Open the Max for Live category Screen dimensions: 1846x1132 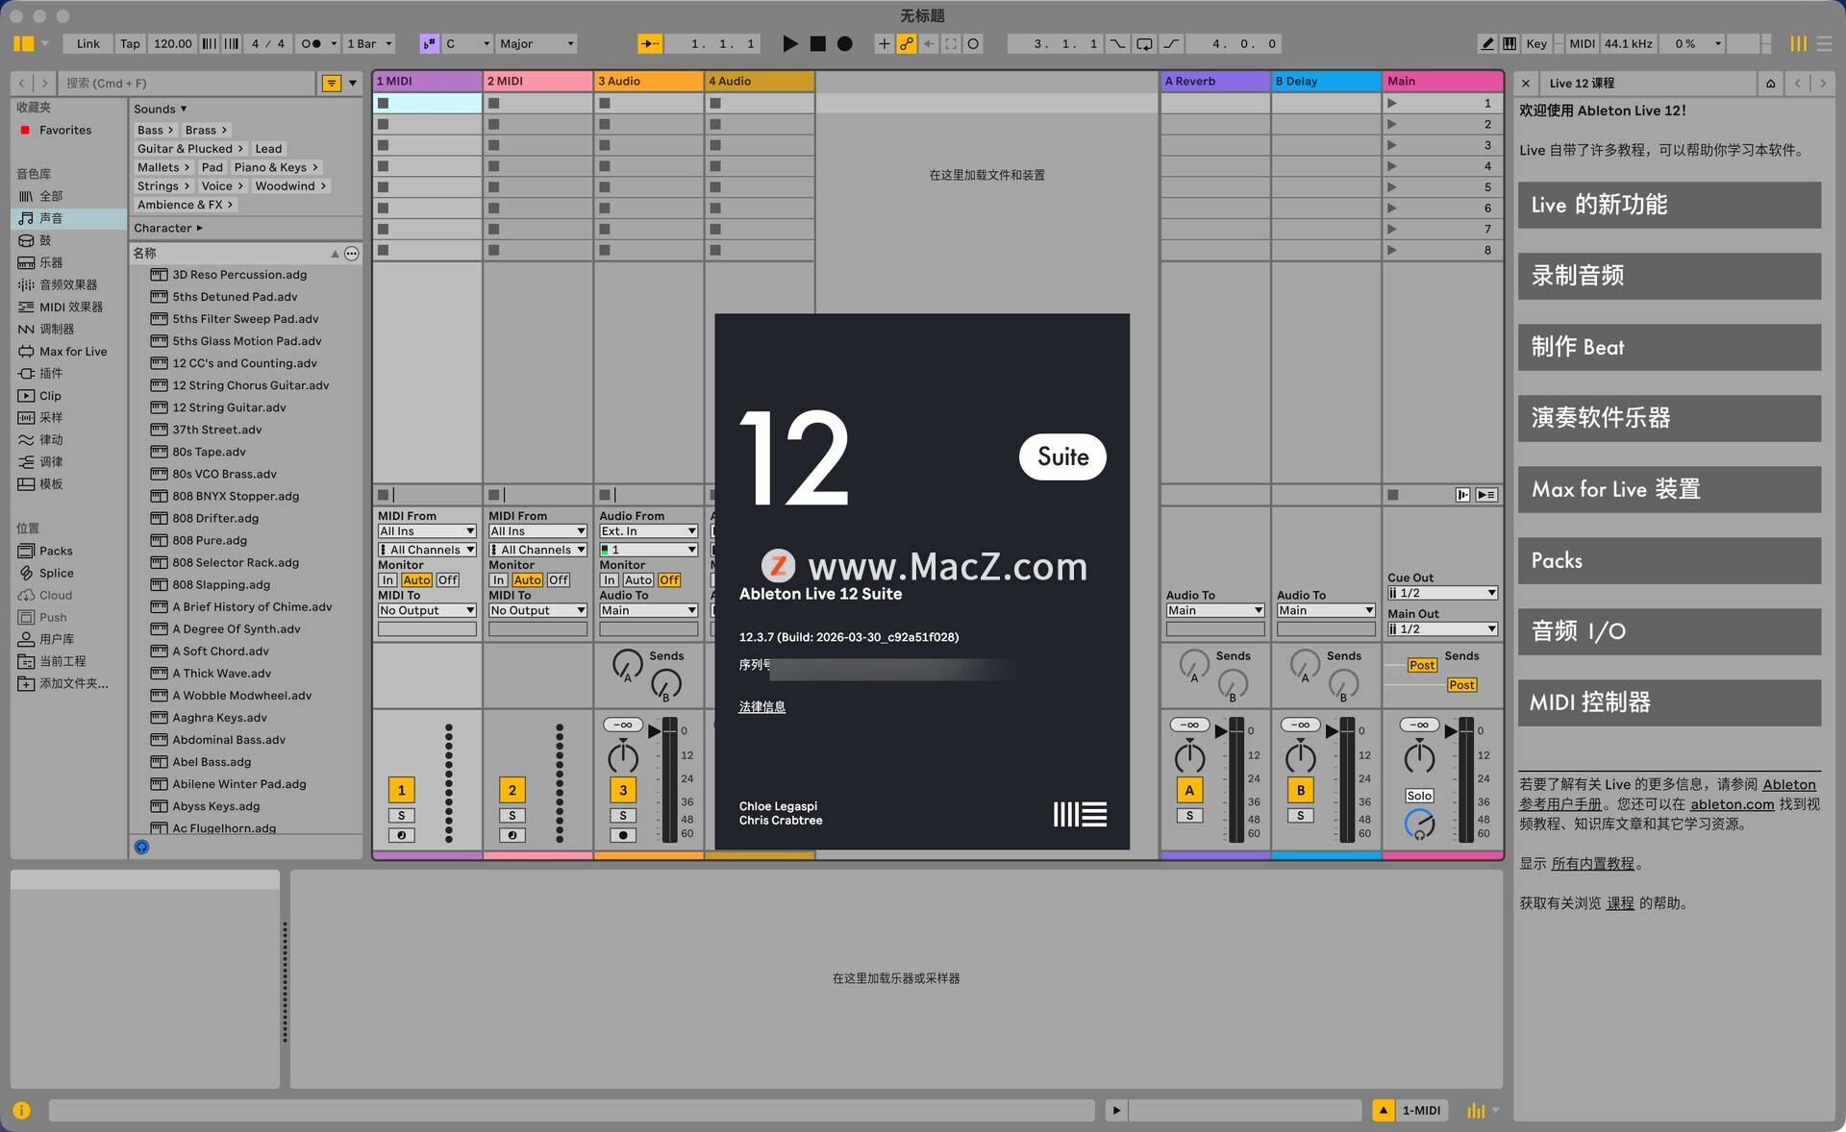click(72, 352)
